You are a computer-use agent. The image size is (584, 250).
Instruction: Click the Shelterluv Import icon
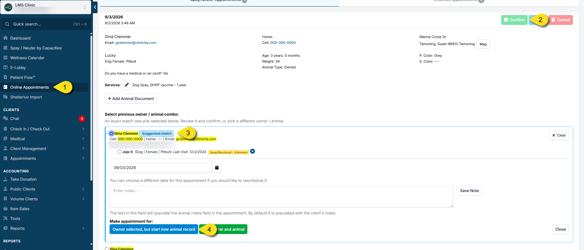click(6, 97)
